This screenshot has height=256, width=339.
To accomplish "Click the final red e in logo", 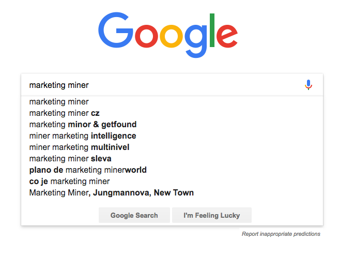I will point(227,36).
